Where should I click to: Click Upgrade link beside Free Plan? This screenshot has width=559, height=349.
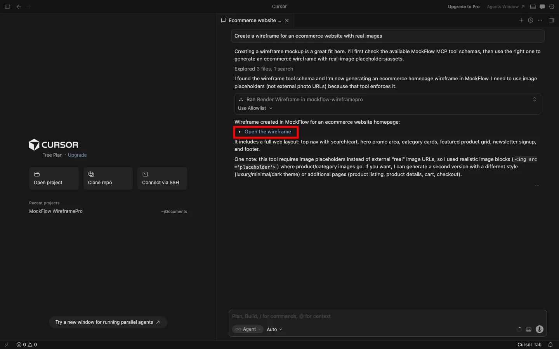pos(77,155)
